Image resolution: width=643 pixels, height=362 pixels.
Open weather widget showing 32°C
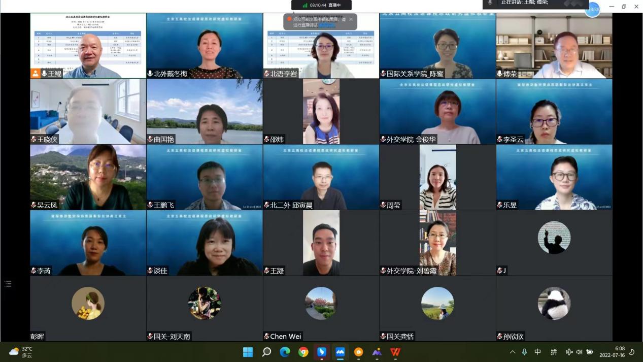coord(21,352)
